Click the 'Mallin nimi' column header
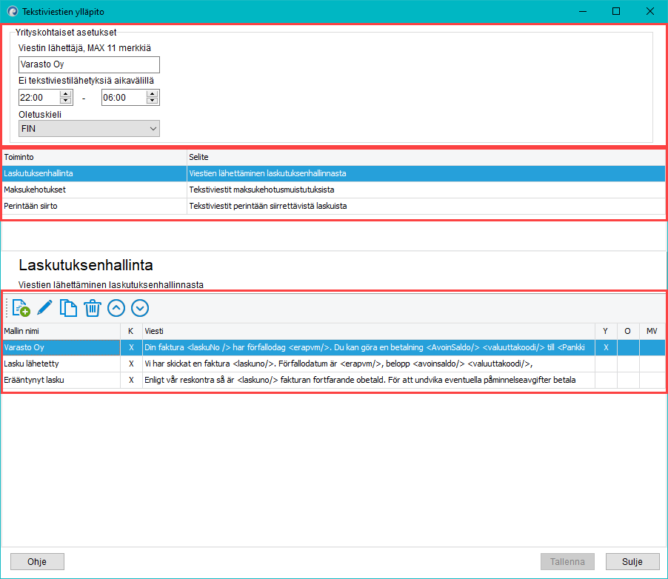Screen dimensions: 668x579 pos(61,331)
